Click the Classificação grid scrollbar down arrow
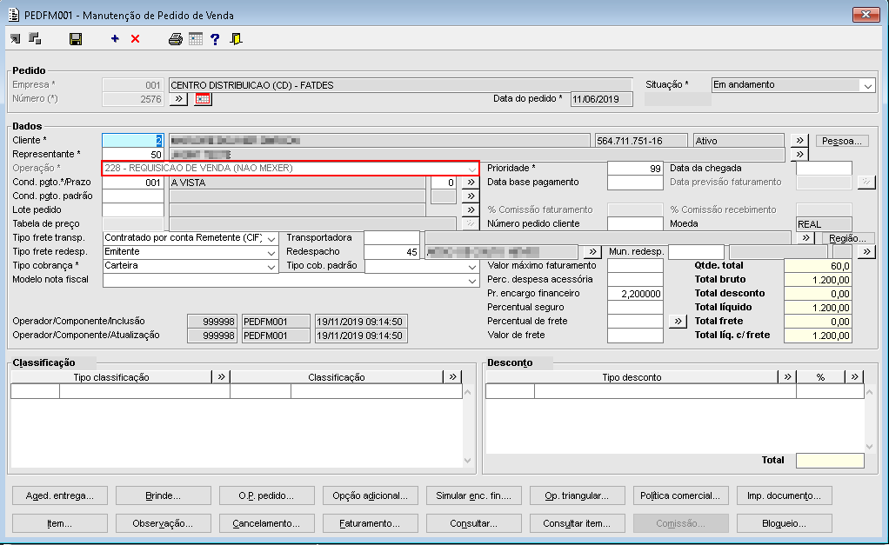 (x=468, y=461)
